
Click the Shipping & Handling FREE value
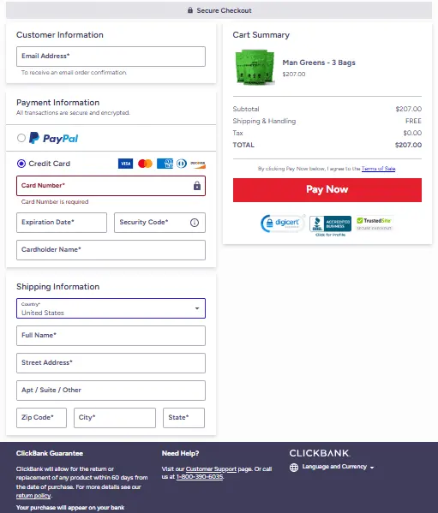point(413,121)
